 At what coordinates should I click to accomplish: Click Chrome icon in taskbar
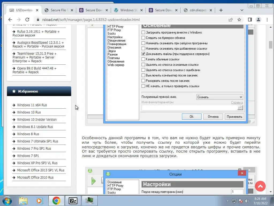coord(56,201)
